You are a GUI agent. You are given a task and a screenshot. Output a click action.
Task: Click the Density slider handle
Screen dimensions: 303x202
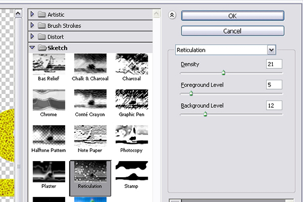click(x=223, y=73)
